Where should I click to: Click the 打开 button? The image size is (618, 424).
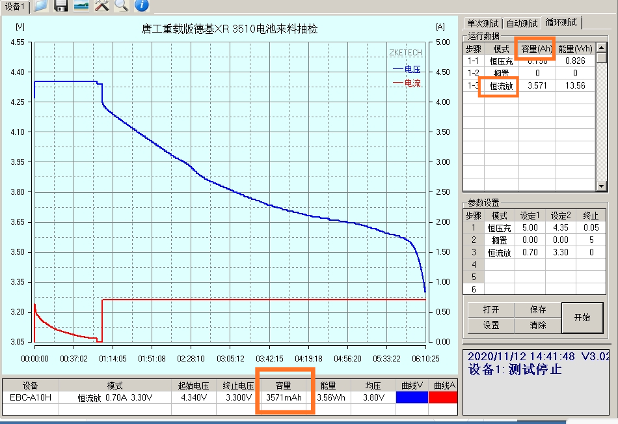pyautogui.click(x=491, y=309)
